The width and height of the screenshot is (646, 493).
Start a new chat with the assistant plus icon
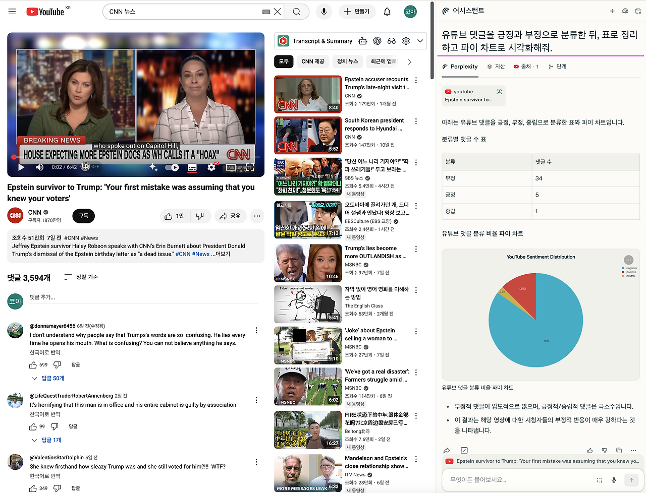pyautogui.click(x=612, y=11)
